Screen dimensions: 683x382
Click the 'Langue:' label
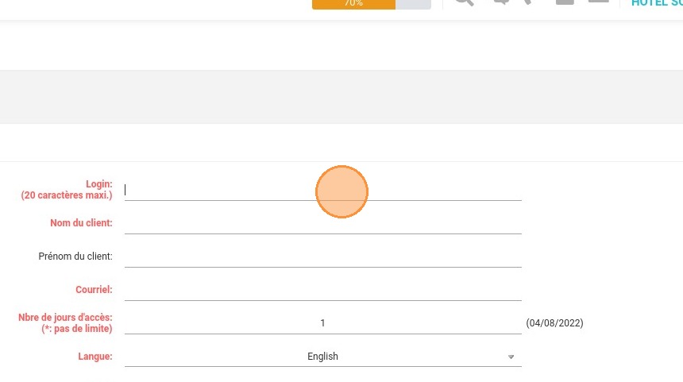[95, 357]
